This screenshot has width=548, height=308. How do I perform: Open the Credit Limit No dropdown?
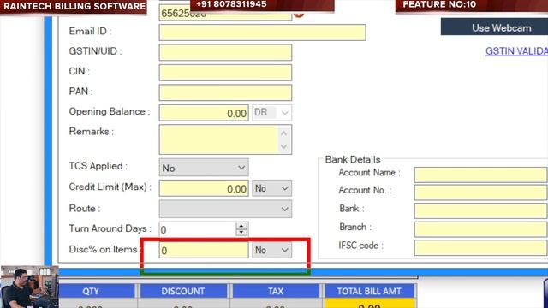tap(271, 188)
